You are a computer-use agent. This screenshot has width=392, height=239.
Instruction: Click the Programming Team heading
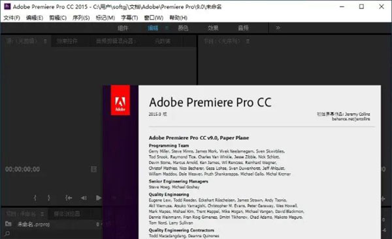pos(169,145)
